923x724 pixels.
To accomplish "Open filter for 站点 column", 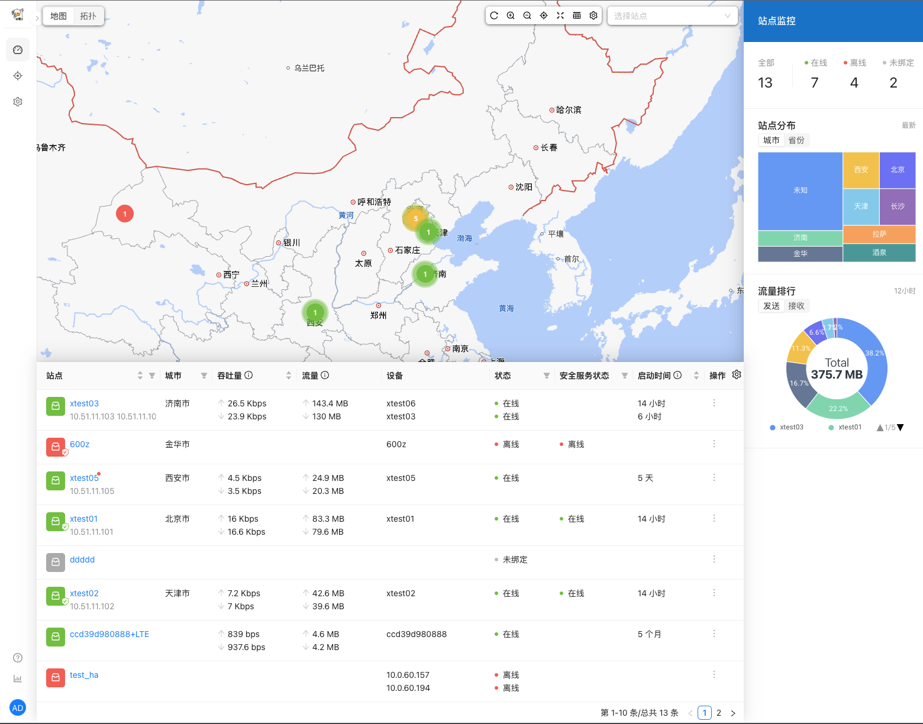I will point(152,376).
